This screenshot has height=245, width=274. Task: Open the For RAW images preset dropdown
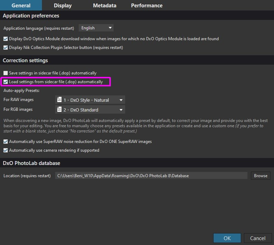click(x=90, y=100)
